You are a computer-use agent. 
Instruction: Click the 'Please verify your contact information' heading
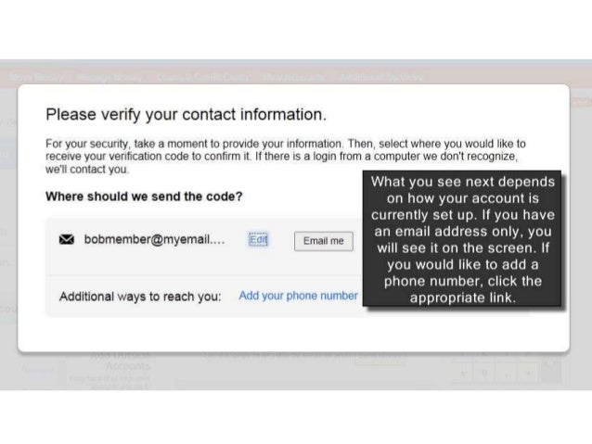coord(187,114)
